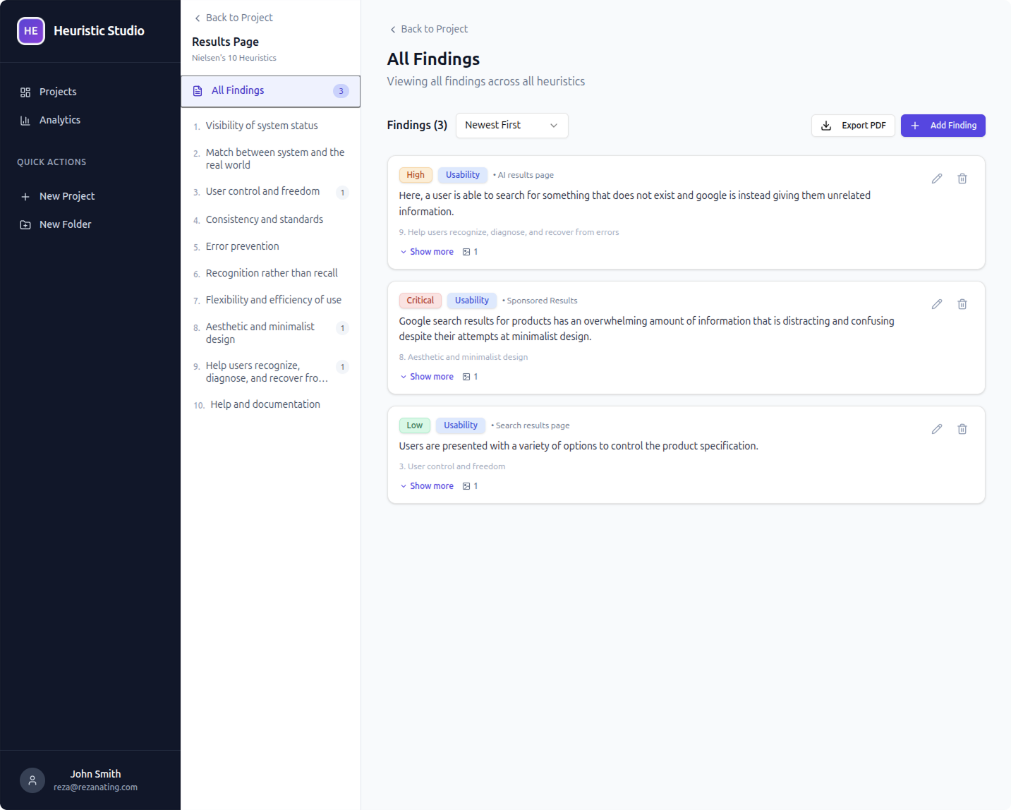Viewport: 1011px width, 810px height.
Task: Edit the High severity AI results finding
Action: click(936, 179)
